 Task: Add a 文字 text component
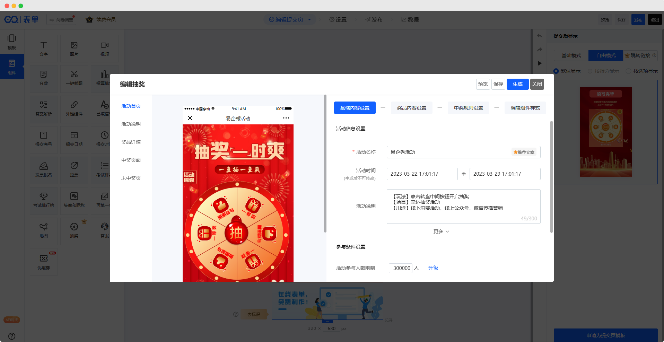coord(44,49)
